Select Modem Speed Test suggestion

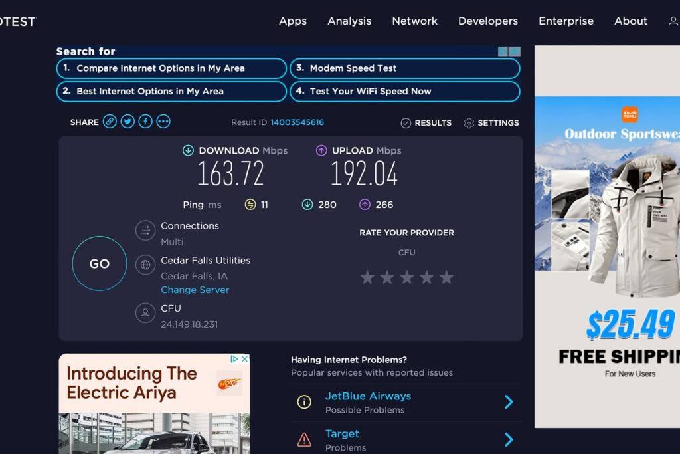(404, 68)
